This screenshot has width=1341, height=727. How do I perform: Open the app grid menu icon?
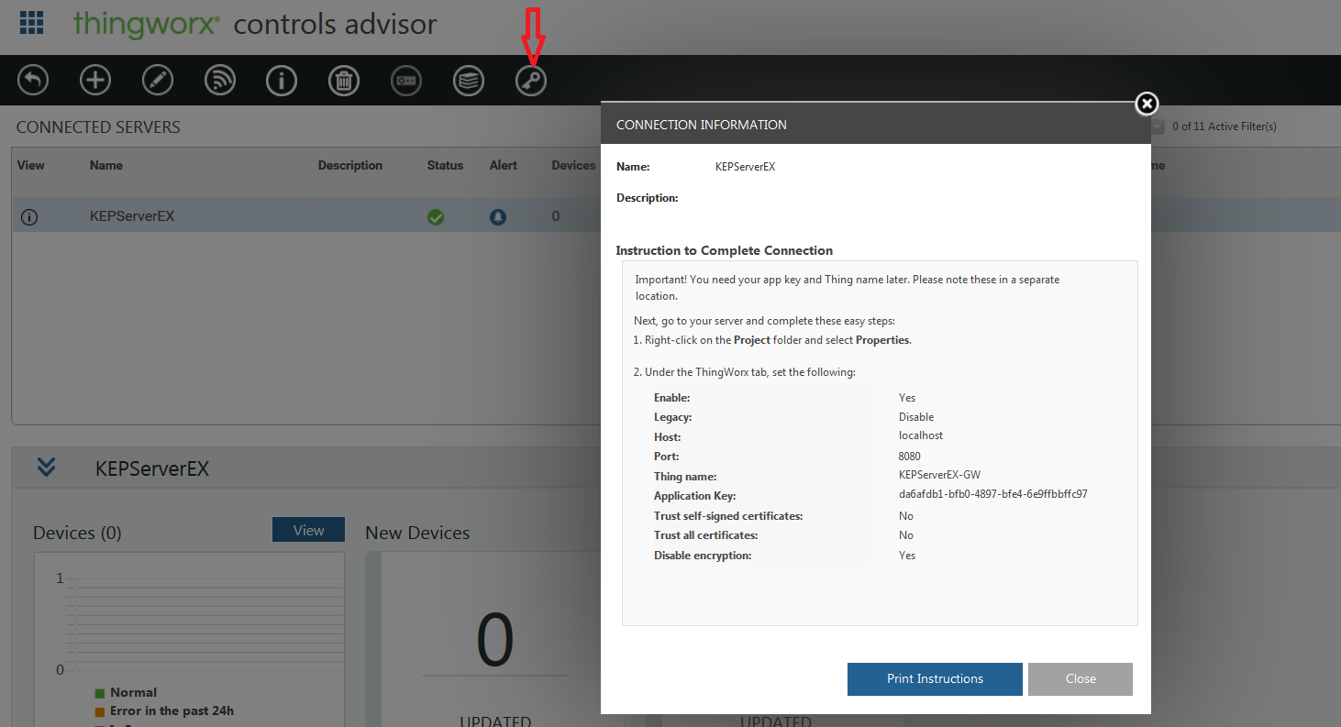click(x=31, y=22)
